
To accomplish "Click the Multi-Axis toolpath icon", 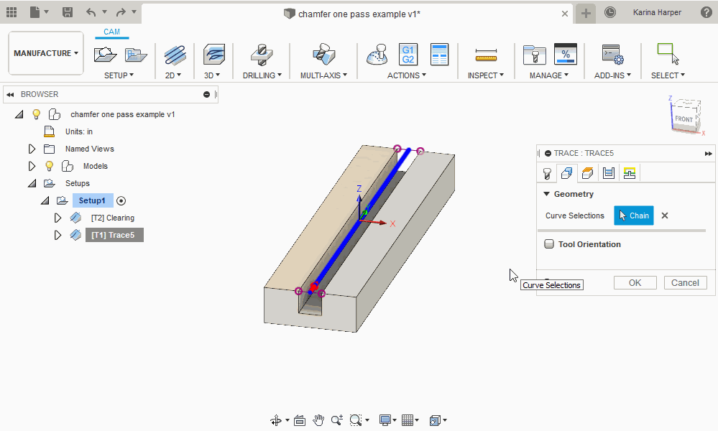I will click(323, 55).
